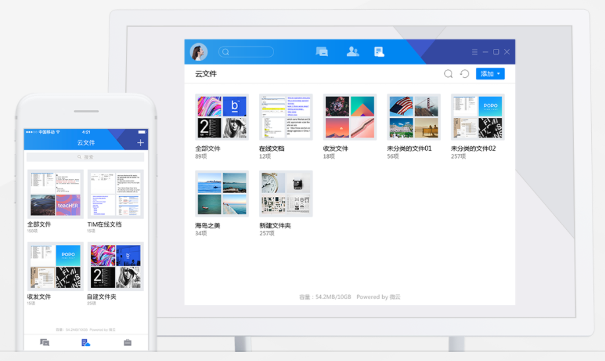Open the 收发文件 folder thumbnail on phone
The height and width of the screenshot is (361, 605).
click(55, 267)
